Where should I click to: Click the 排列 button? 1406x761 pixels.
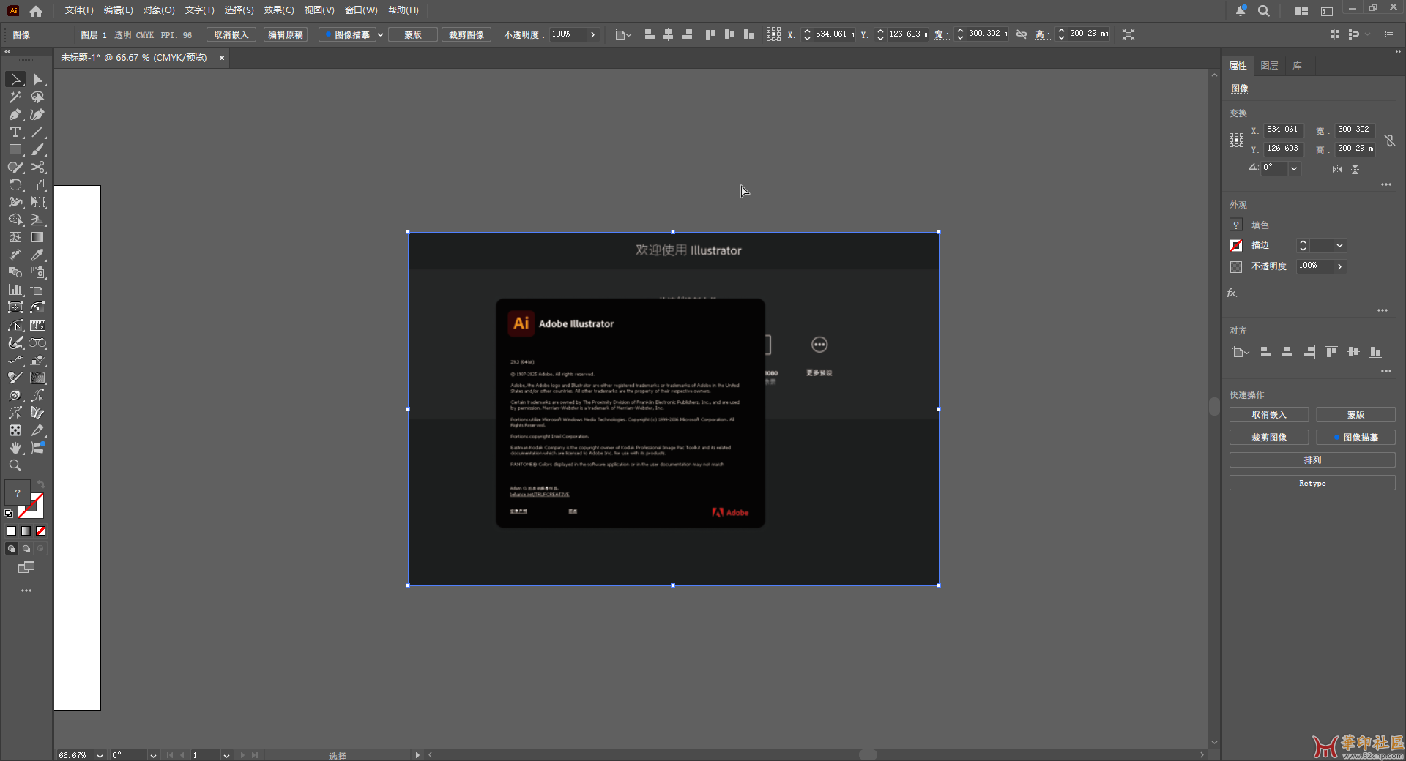(x=1312, y=460)
